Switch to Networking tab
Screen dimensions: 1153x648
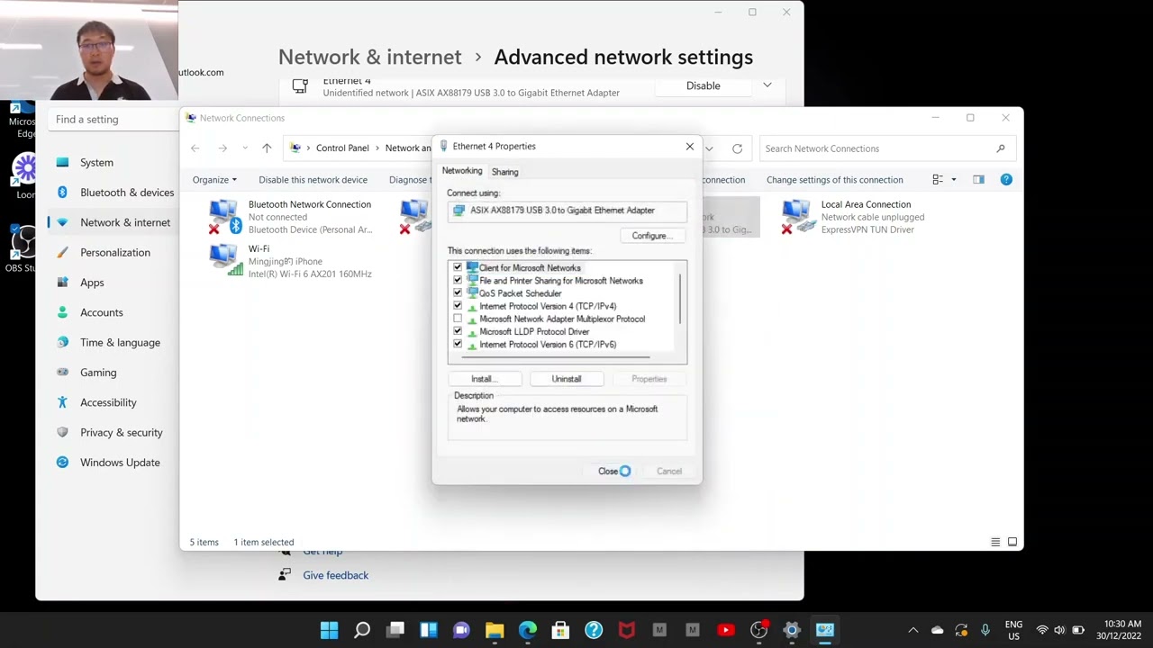[462, 171]
